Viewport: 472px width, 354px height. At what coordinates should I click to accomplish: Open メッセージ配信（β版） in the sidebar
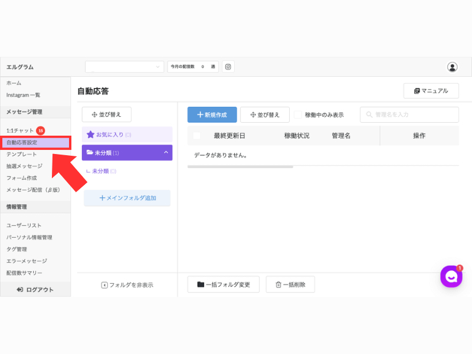tap(33, 190)
